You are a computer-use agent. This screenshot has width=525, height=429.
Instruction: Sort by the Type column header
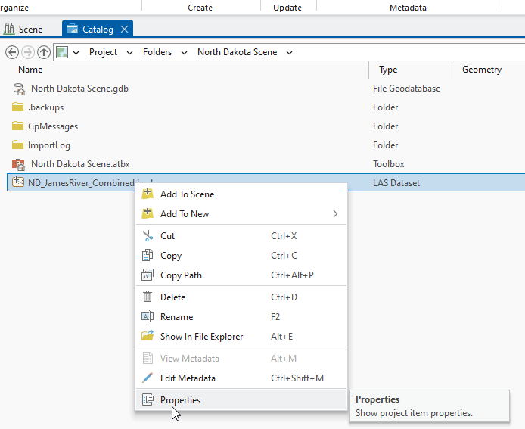(x=388, y=70)
